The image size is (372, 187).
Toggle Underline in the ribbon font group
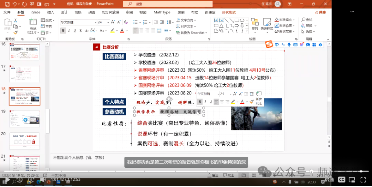click(x=75, y=31)
